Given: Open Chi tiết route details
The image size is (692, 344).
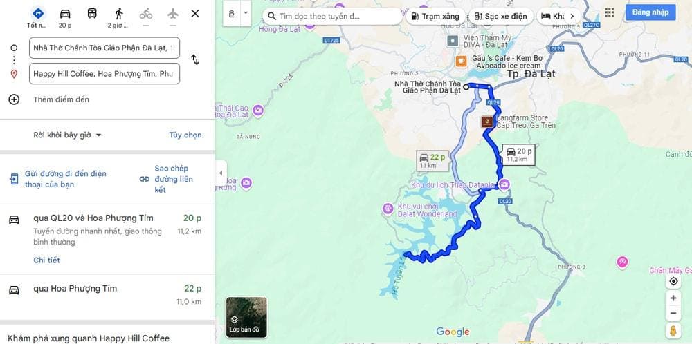Looking at the screenshot, I should (x=46, y=260).
